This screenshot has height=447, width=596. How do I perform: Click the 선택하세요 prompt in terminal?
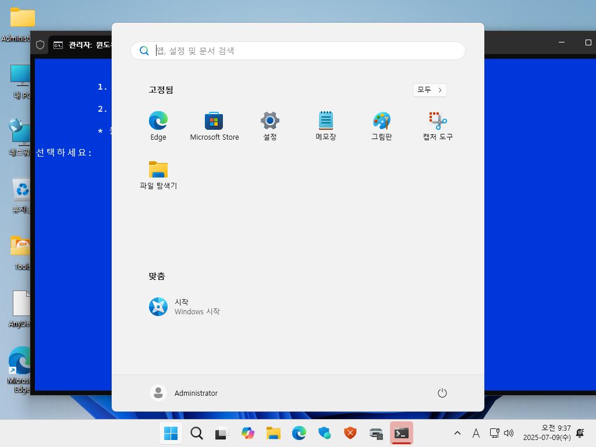click(x=63, y=152)
